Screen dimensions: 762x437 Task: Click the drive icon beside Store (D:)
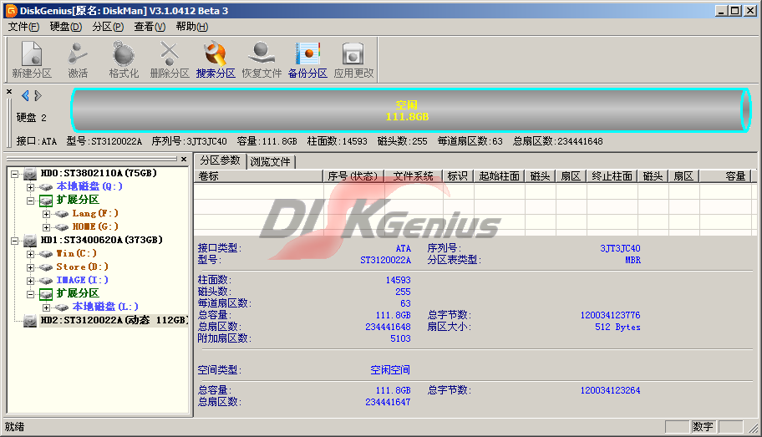(46, 267)
